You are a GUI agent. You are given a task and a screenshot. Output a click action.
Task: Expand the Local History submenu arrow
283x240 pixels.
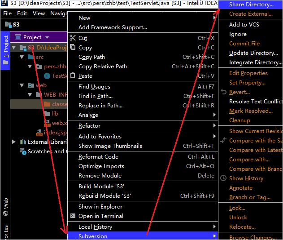coord(214,227)
